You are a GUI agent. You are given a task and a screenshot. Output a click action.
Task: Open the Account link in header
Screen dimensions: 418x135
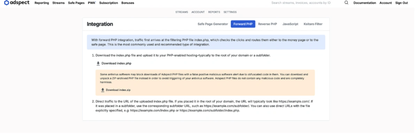[x=386, y=3]
